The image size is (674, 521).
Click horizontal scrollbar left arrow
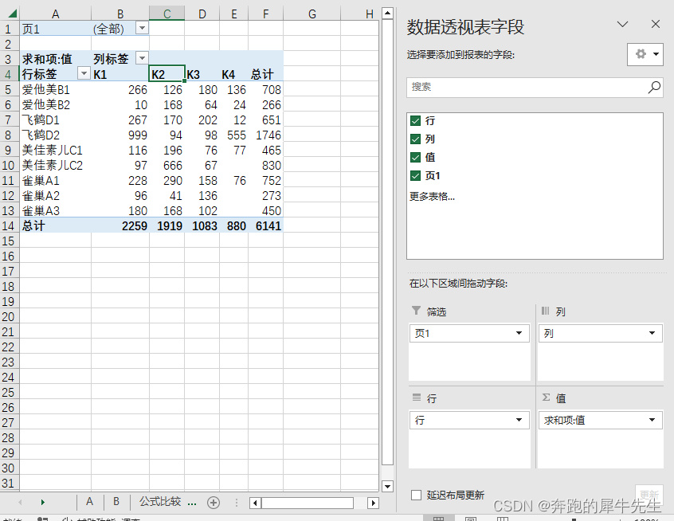pyautogui.click(x=254, y=503)
